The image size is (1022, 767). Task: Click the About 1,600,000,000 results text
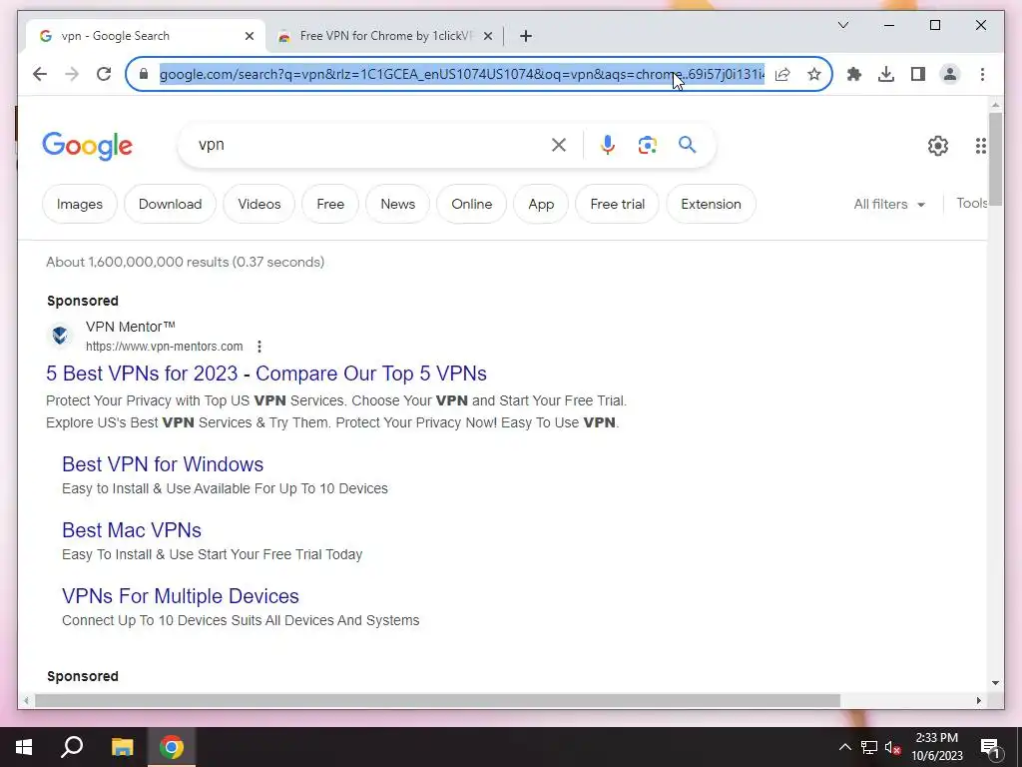185,263
